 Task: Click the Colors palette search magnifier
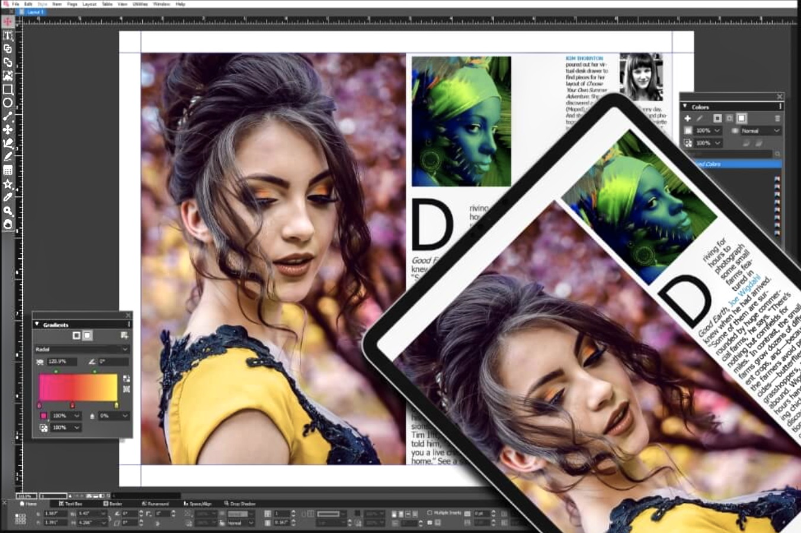pos(777,153)
